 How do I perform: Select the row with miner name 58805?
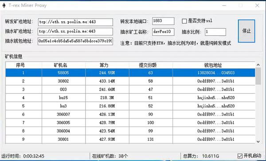click(x=130, y=73)
